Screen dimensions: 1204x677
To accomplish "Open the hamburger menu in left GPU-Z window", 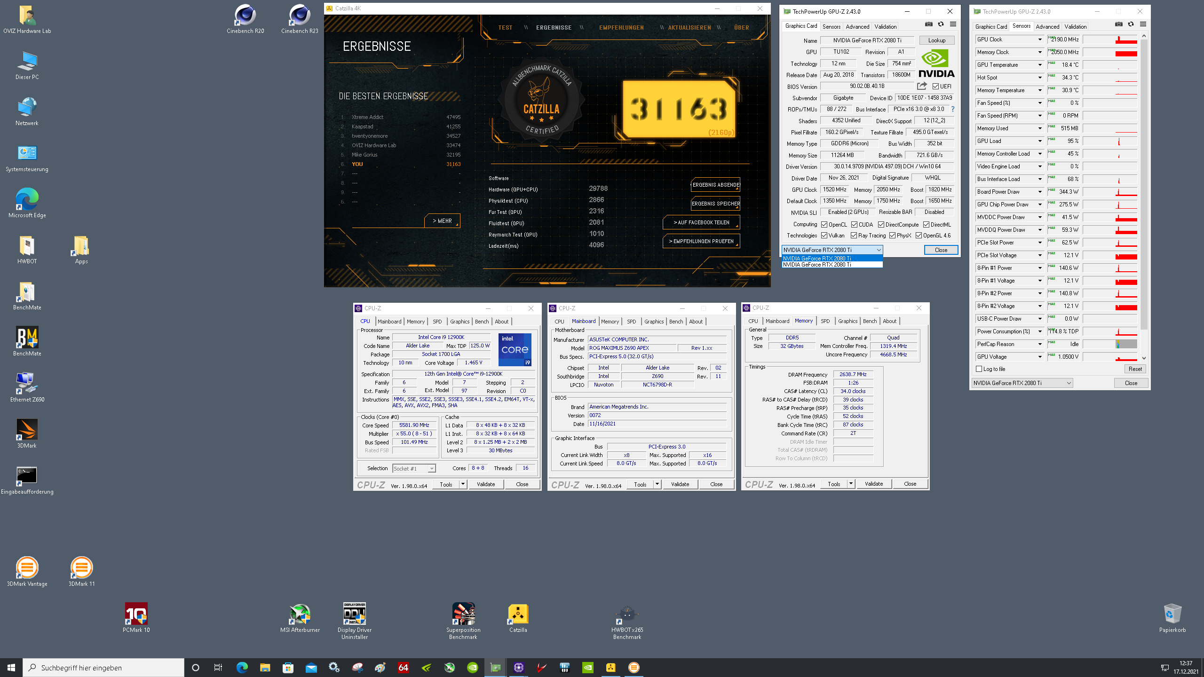I will 953,24.
